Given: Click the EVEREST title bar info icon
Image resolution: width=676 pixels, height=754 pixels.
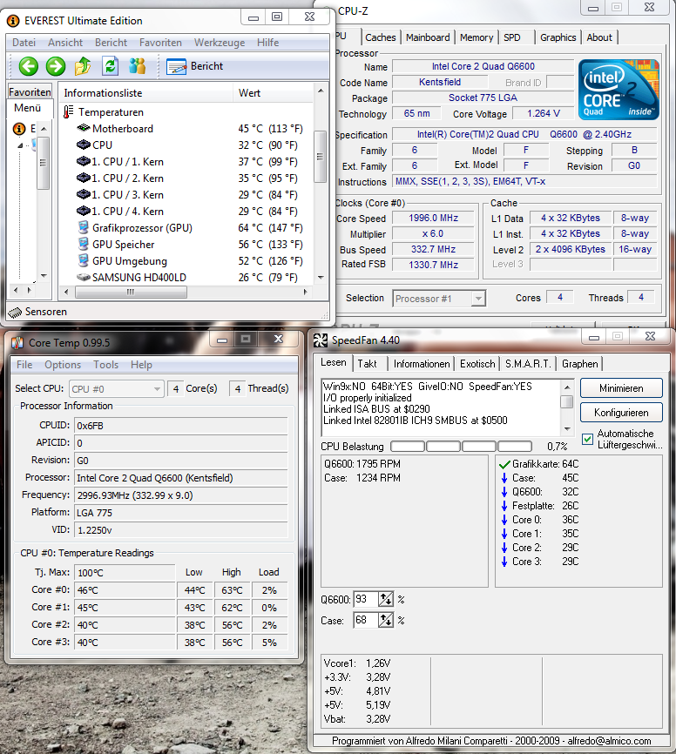Looking at the screenshot, I should [x=13, y=21].
